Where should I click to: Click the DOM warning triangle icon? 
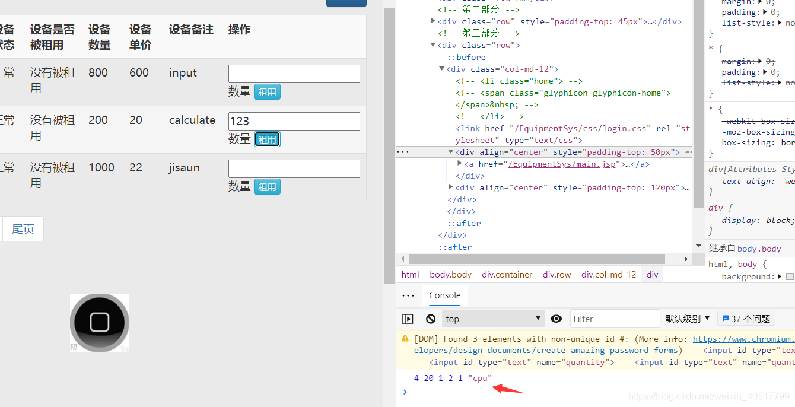pos(405,338)
